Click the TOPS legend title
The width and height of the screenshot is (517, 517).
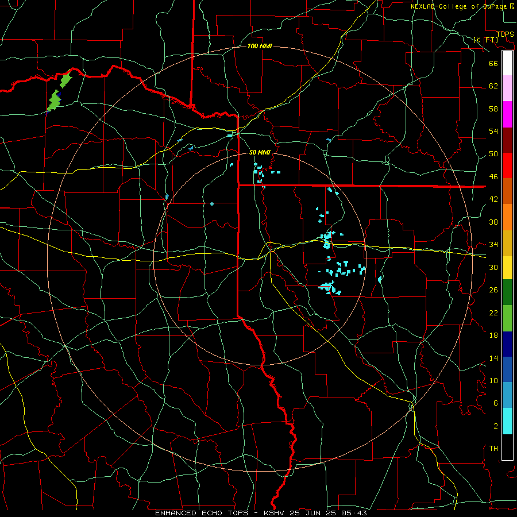pyautogui.click(x=505, y=34)
